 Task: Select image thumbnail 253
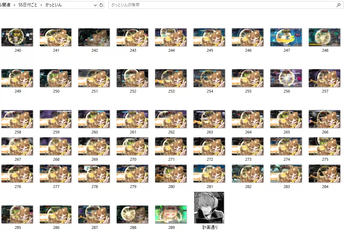[x=171, y=78]
